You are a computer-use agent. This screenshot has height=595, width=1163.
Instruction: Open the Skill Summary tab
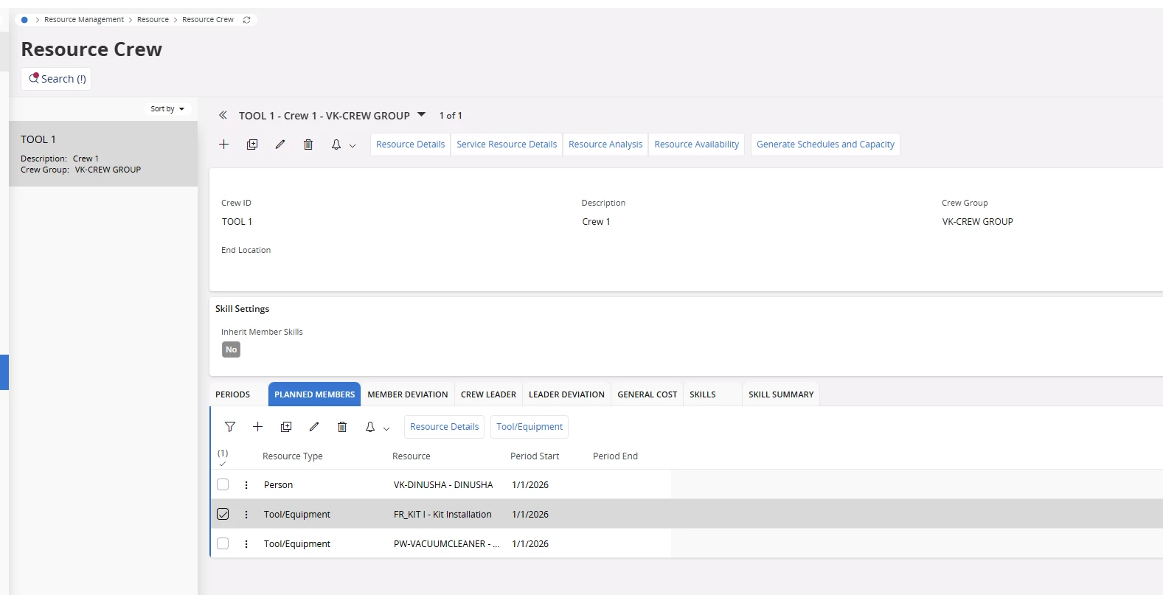781,394
